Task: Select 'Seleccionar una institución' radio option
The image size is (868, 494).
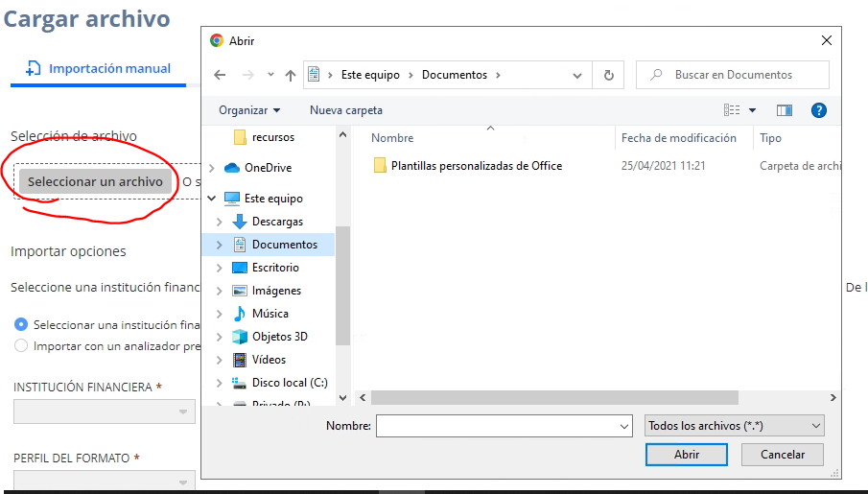Action: (x=21, y=325)
